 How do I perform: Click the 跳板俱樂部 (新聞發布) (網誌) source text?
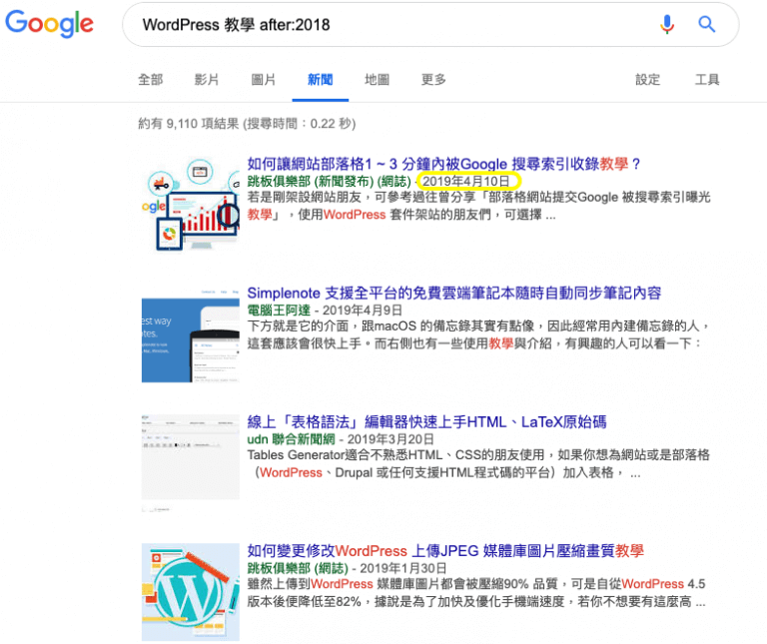coord(329,182)
